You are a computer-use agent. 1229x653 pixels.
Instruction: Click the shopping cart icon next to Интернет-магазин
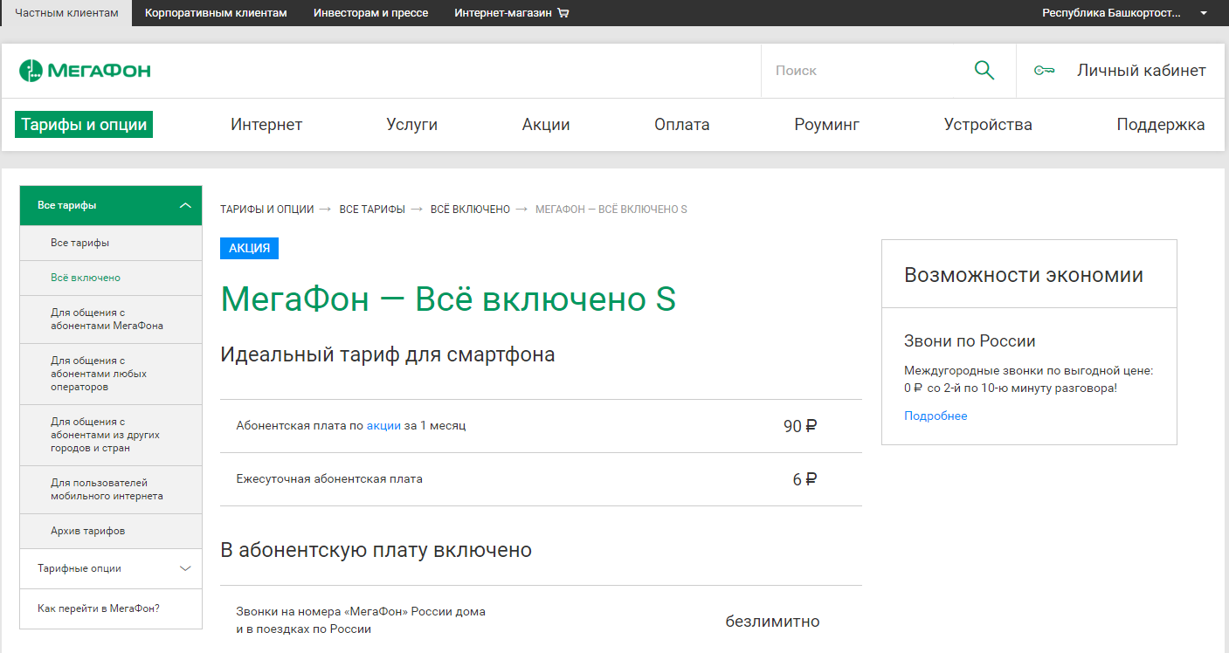563,13
